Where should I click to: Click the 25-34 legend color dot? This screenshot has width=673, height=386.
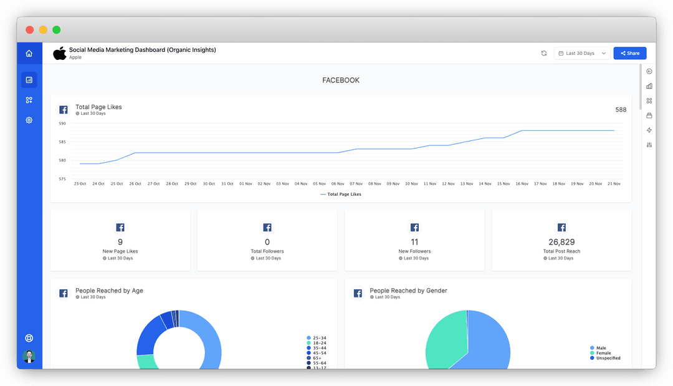point(308,338)
